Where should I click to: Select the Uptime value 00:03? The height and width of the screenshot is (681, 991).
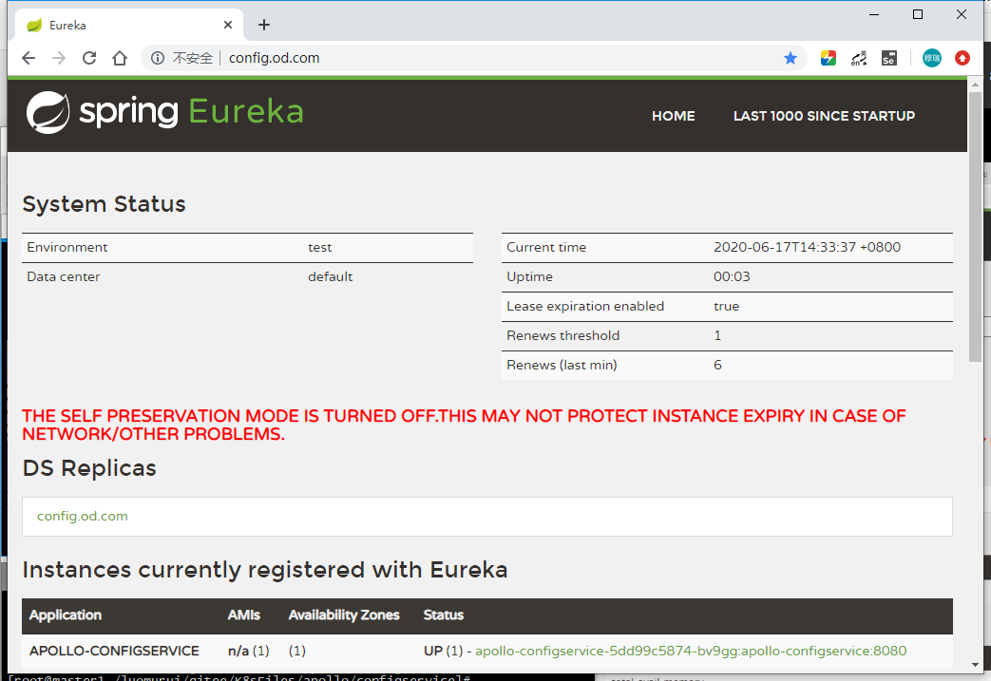(x=732, y=276)
